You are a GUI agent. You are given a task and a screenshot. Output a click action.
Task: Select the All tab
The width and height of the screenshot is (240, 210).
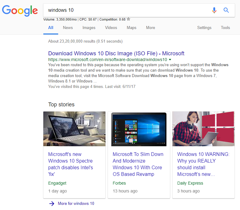51,27
